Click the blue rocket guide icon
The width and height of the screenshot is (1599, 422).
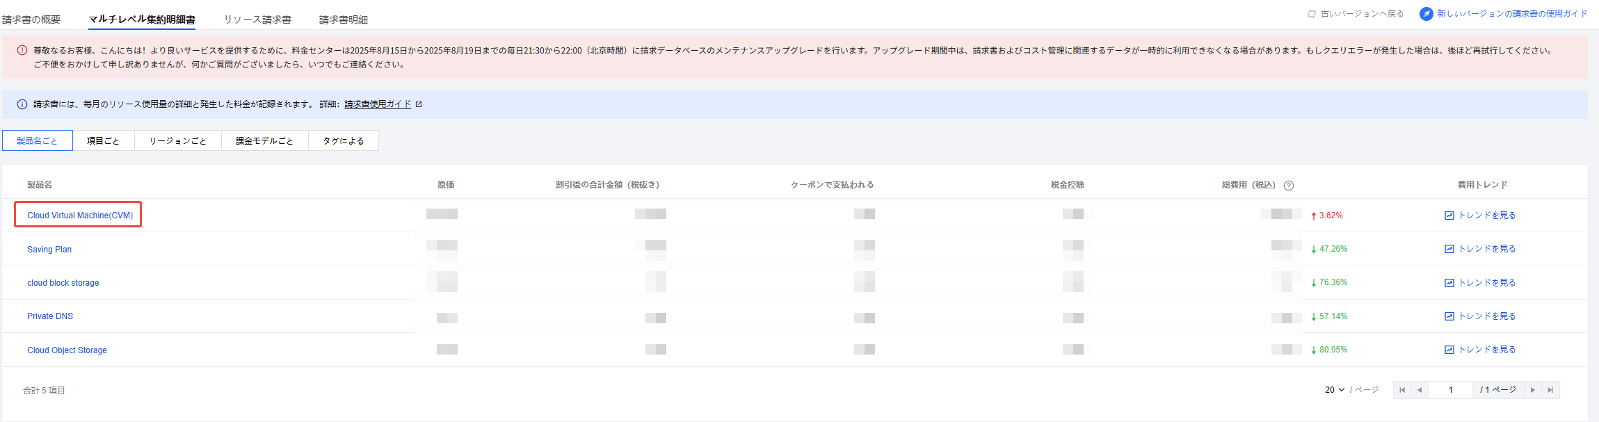point(1427,14)
